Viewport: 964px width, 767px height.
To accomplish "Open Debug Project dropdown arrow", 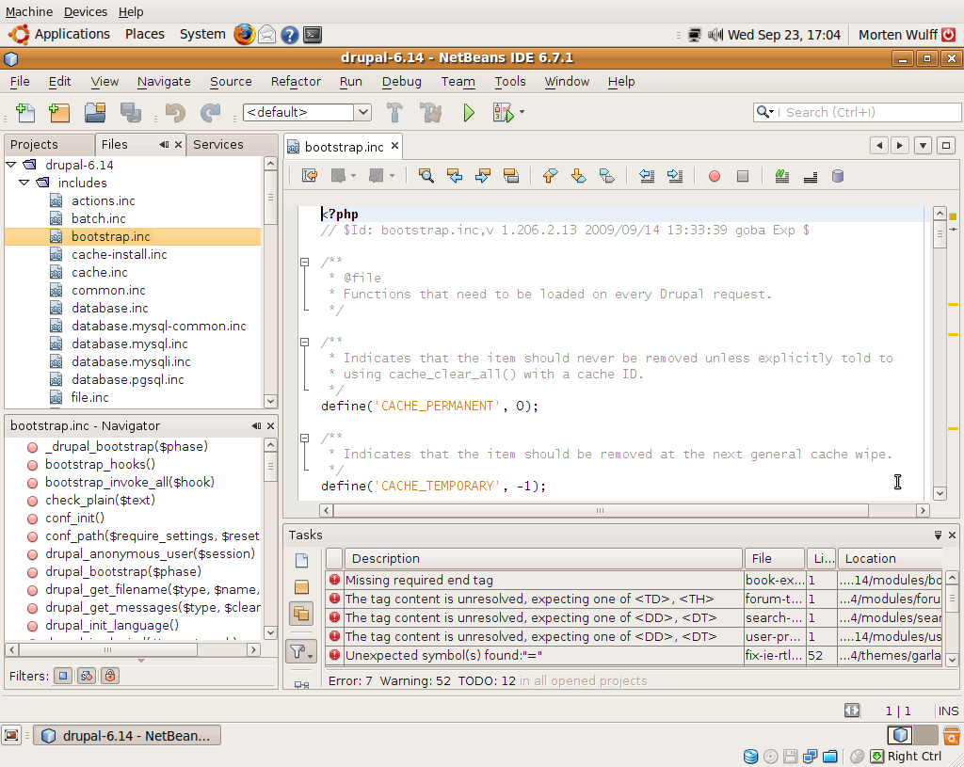I will (522, 112).
